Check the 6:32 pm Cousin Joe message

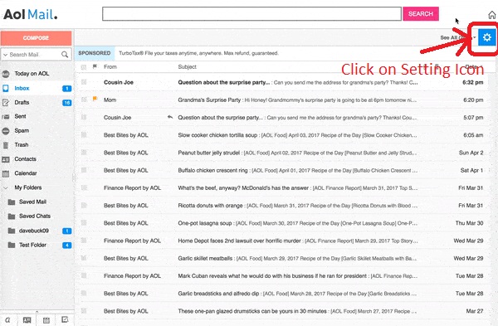click(84, 82)
